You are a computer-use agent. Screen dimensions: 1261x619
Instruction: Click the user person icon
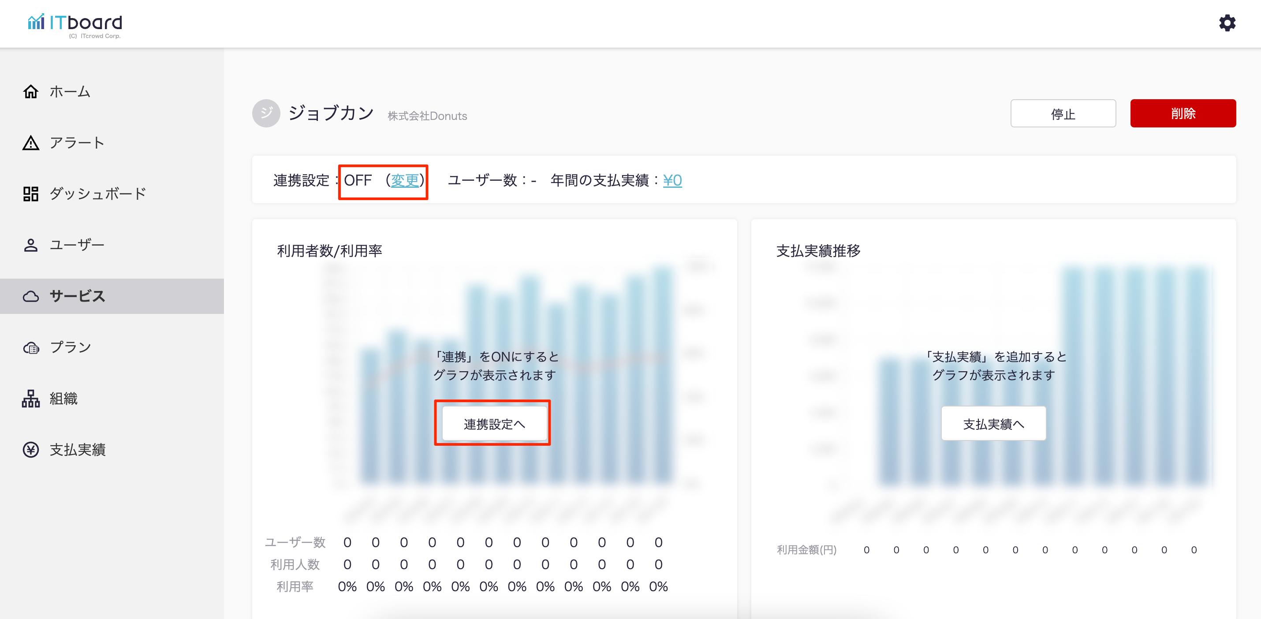click(x=31, y=245)
